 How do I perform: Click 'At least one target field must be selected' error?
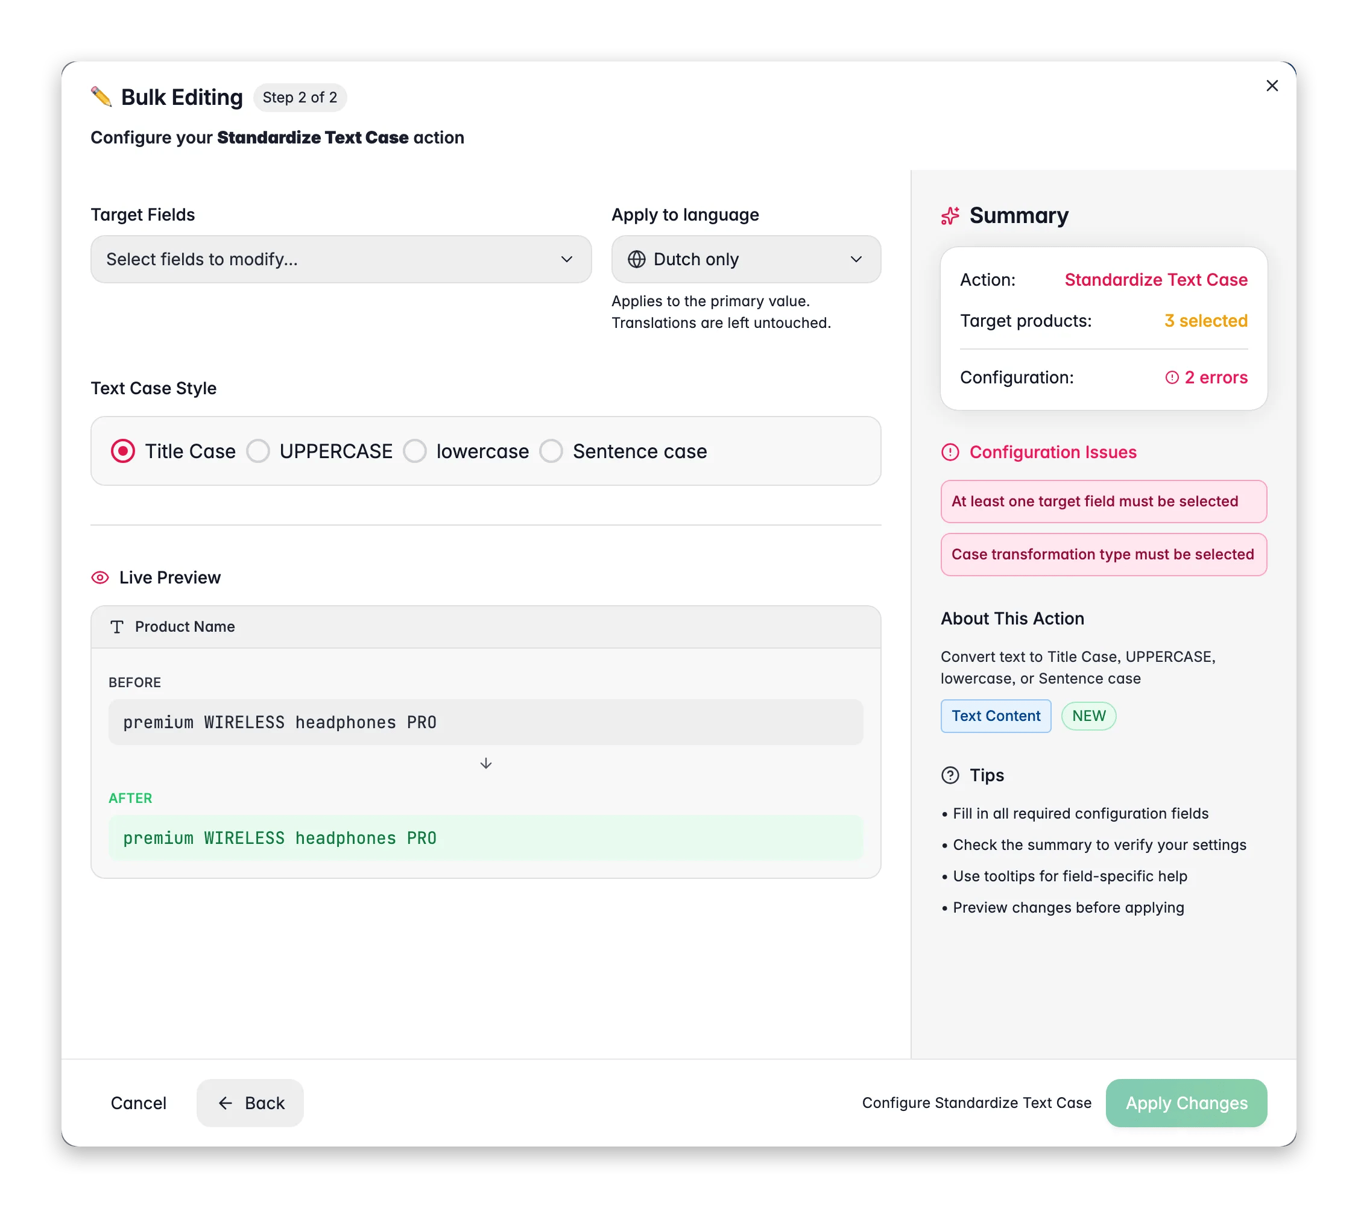(x=1104, y=502)
